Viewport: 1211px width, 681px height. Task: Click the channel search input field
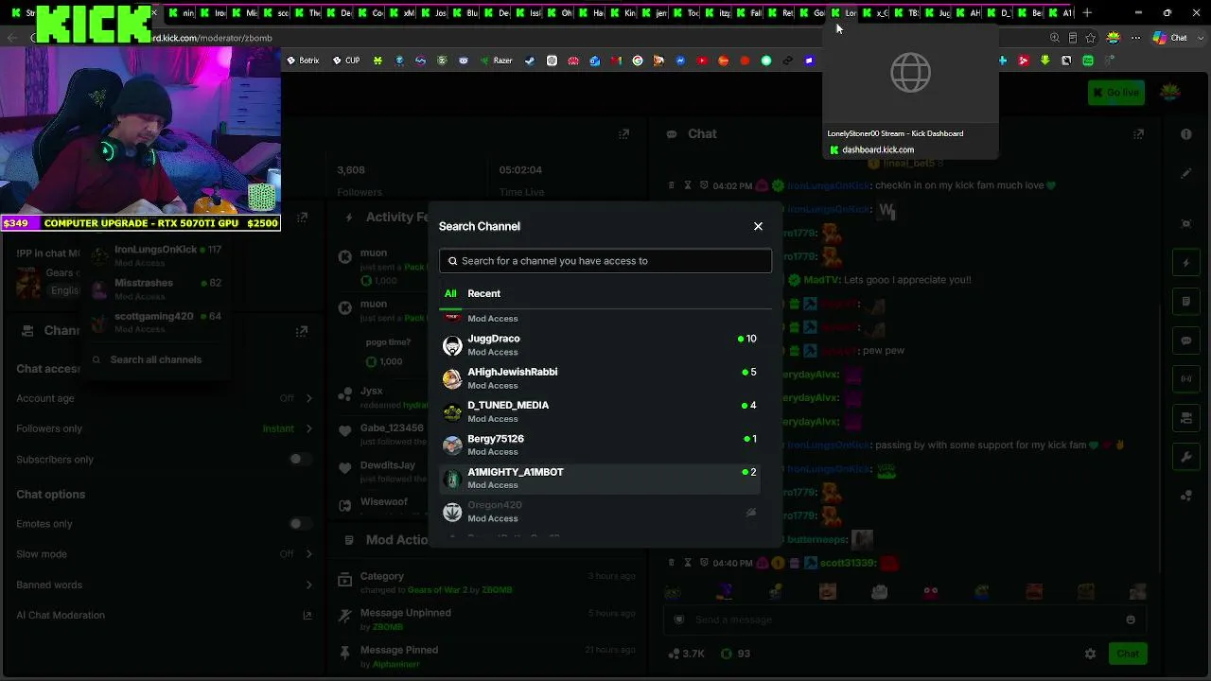(x=605, y=261)
